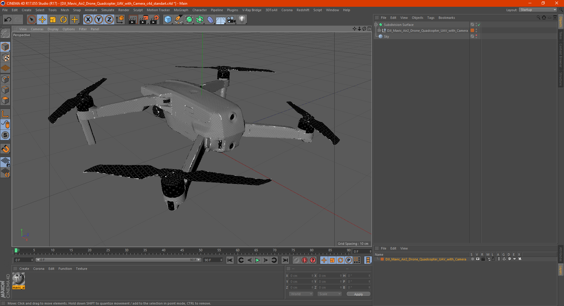Click the X position stepper arrows
This screenshot has height=306, width=564.
312,276
